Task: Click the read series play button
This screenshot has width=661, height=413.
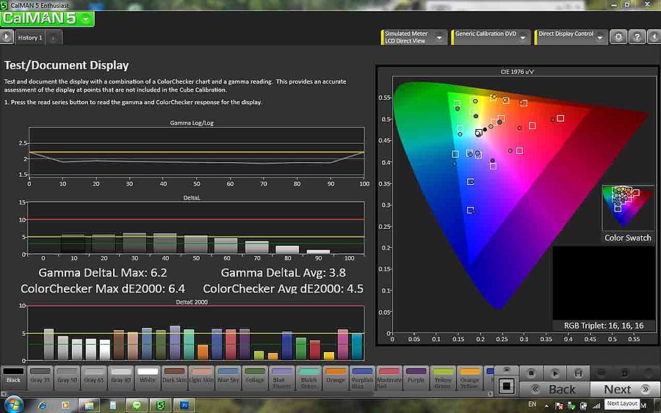Action: (555, 373)
